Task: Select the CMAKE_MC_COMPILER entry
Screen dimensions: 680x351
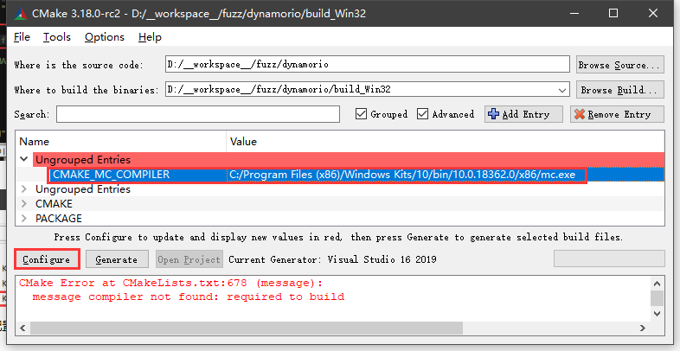Action: (112, 175)
